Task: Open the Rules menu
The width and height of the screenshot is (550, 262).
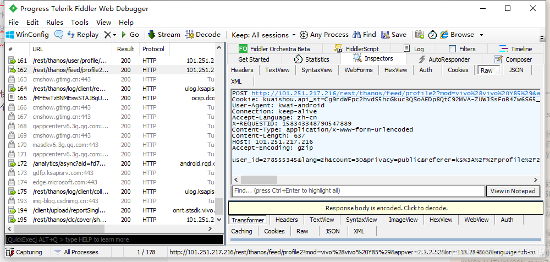Action: pyautogui.click(x=54, y=22)
